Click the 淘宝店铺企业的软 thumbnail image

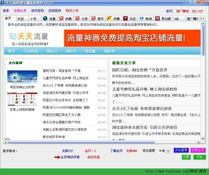(x=22, y=77)
